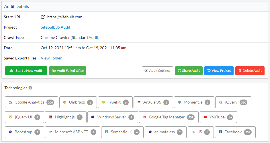The image size is (270, 143).
Task: Open the Sitebulb JS Audit project link
Action: pos(55,27)
